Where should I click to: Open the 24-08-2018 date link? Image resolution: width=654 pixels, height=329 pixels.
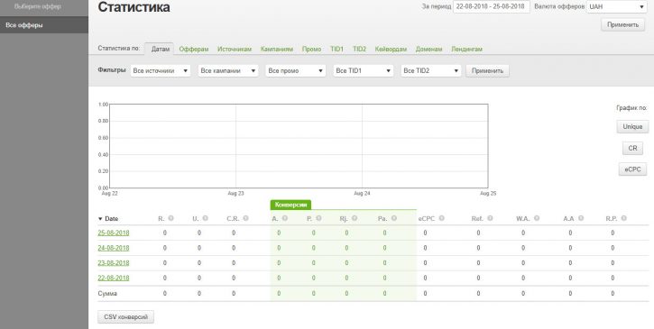tap(114, 248)
